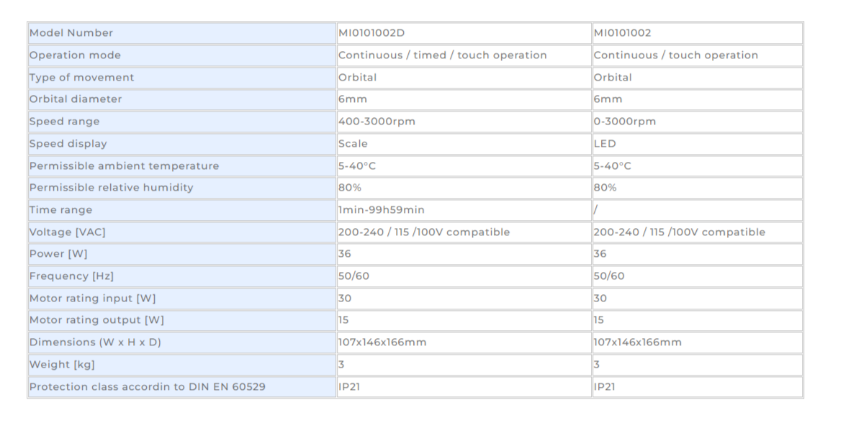Screen dimensions: 856x423
Task: Click the Type of movement label
Action: click(x=182, y=78)
